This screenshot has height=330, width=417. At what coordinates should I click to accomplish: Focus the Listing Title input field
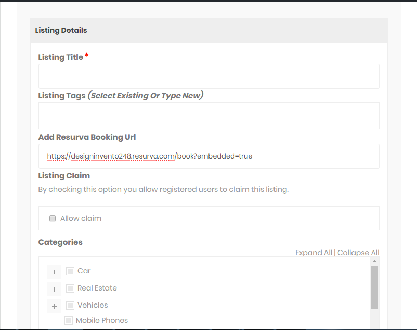pyautogui.click(x=209, y=76)
